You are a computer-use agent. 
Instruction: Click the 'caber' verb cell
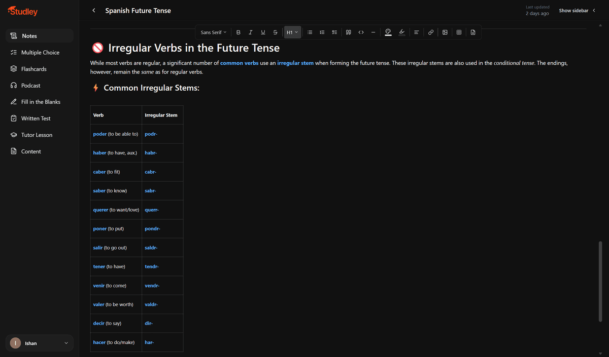(116, 172)
